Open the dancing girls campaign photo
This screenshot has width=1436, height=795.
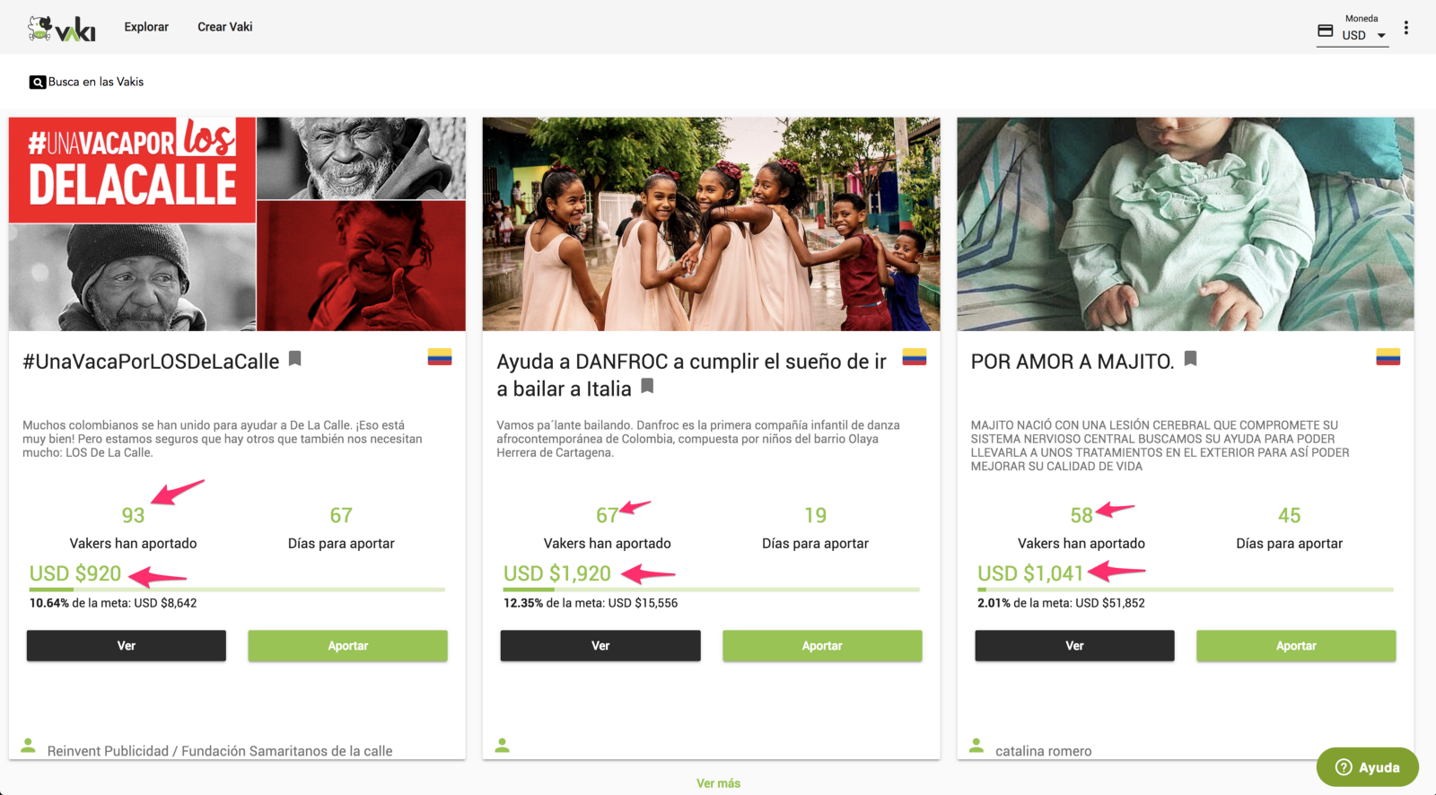(x=711, y=224)
